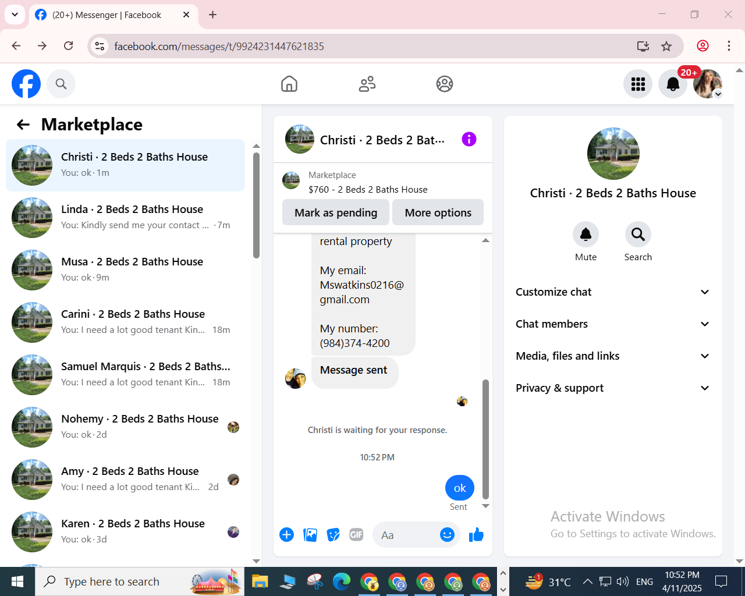Click the browser address bar URL
Viewport: 745px width, 596px height.
click(219, 46)
